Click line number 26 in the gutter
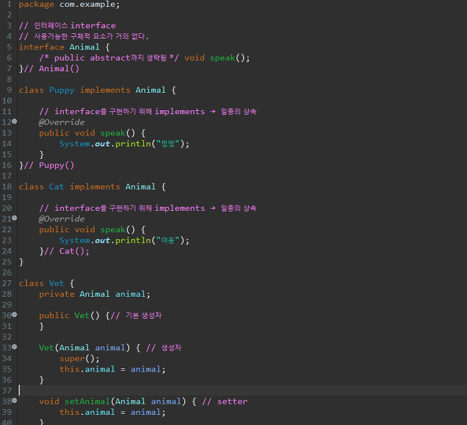The image size is (467, 425). tap(7, 272)
